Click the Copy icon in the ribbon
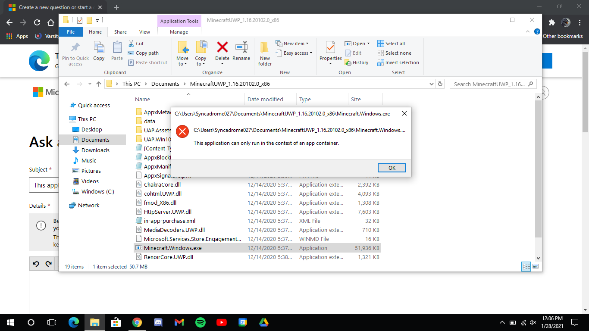The image size is (589, 331). pos(99,49)
